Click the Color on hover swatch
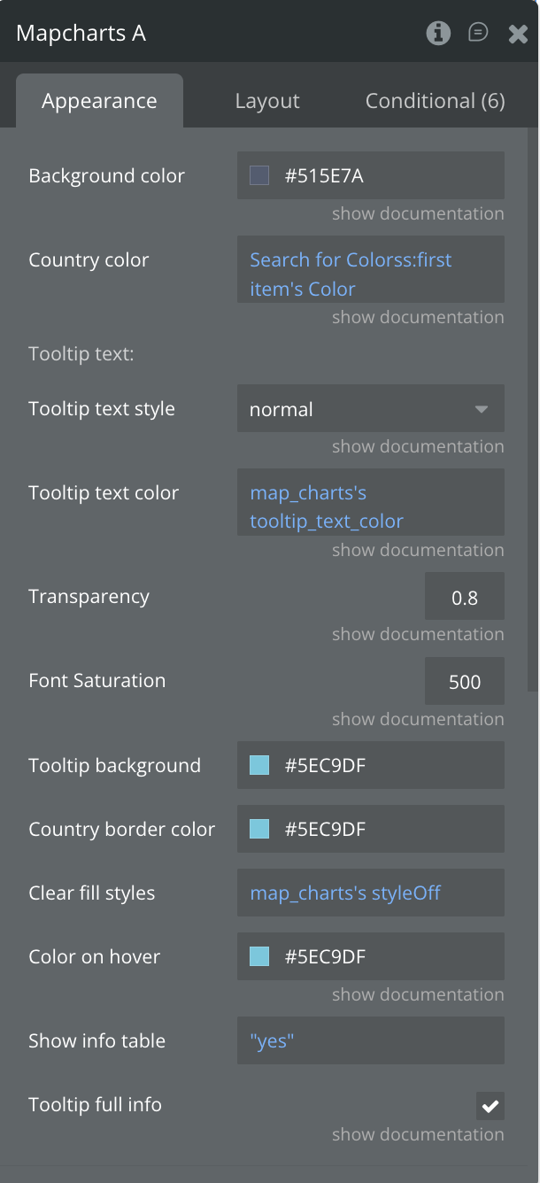 tap(259, 956)
